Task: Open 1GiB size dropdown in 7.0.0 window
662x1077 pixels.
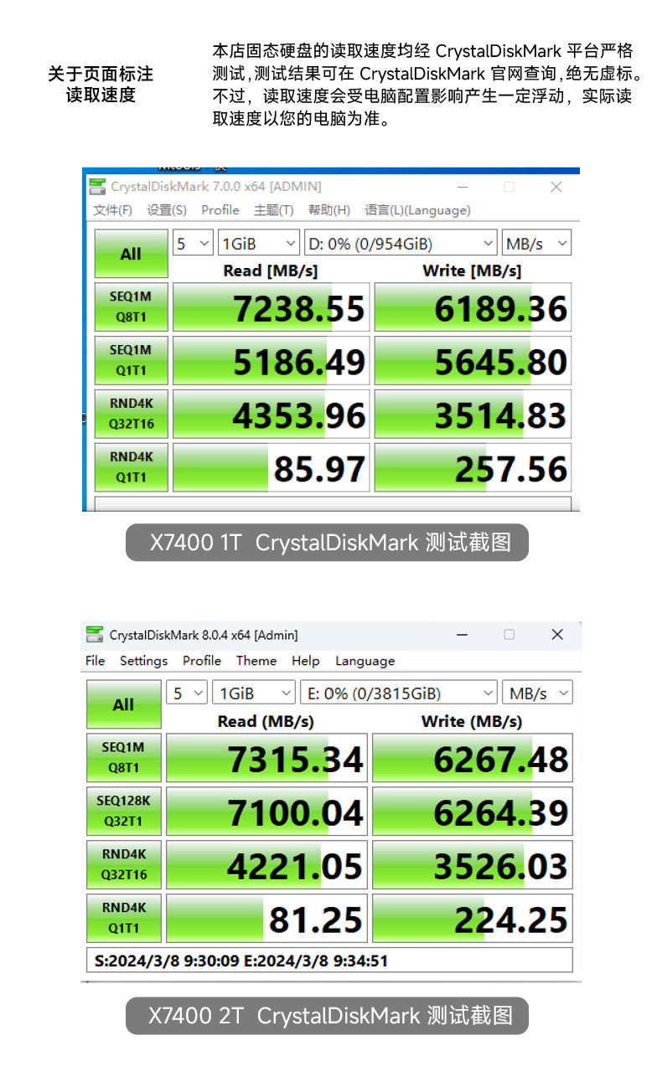Action: [x=258, y=244]
